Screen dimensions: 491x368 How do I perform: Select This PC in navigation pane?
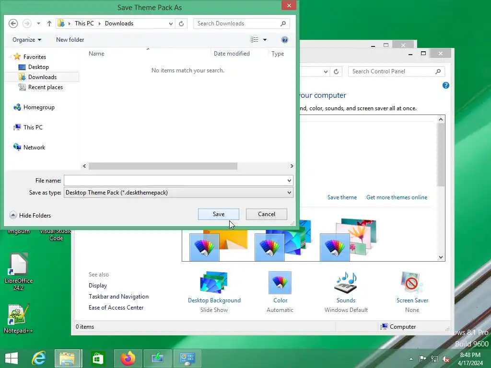[33, 127]
